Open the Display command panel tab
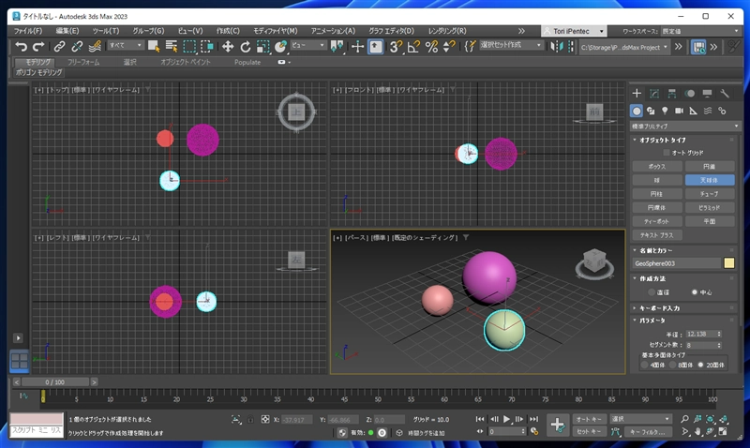Viewport: 750px width, 448px height. (707, 93)
